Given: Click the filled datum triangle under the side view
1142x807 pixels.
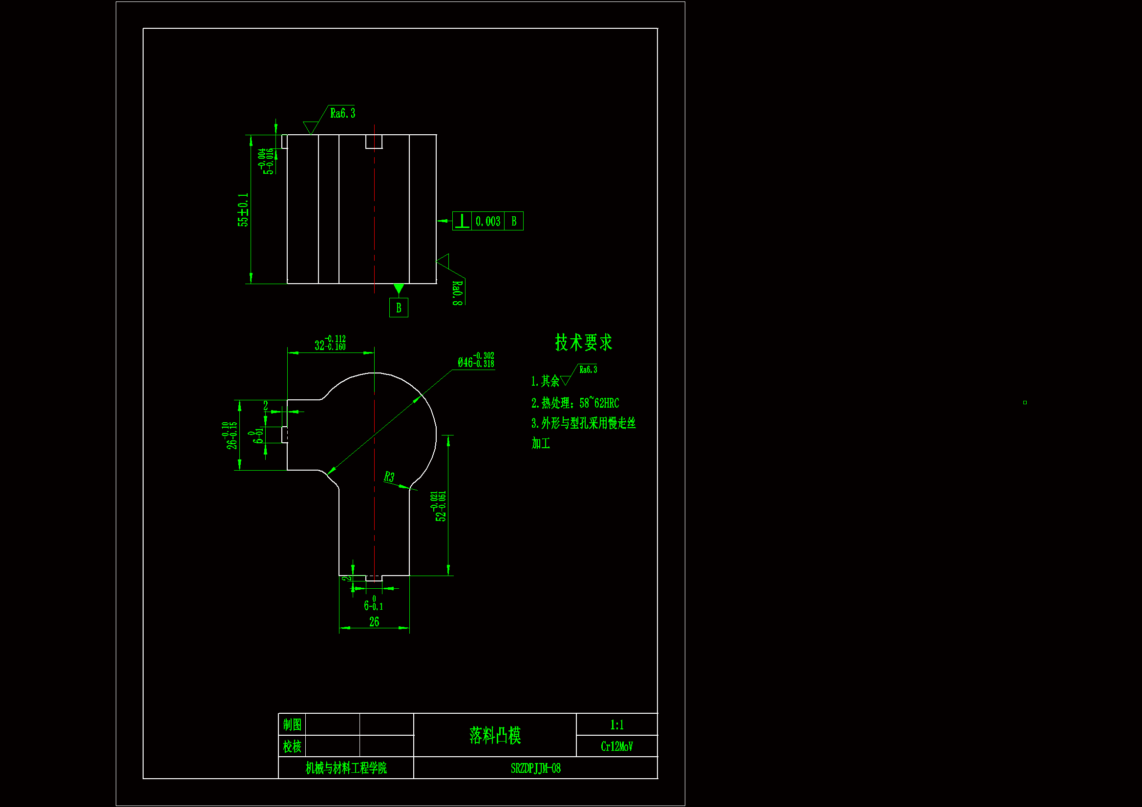Looking at the screenshot, I should (399, 289).
